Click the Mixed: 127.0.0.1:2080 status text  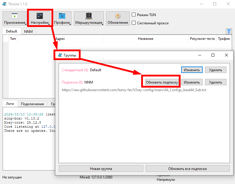(96, 177)
